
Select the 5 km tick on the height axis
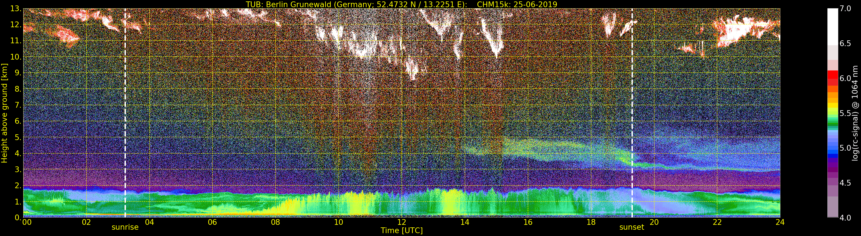click(x=18, y=137)
